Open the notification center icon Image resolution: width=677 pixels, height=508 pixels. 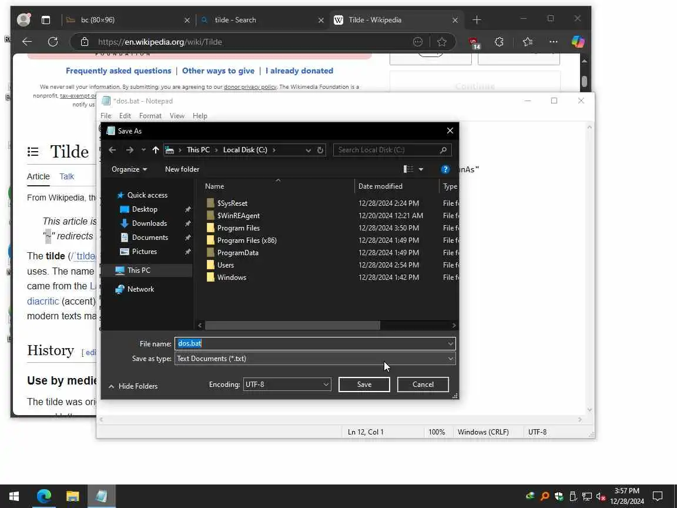[657, 496]
